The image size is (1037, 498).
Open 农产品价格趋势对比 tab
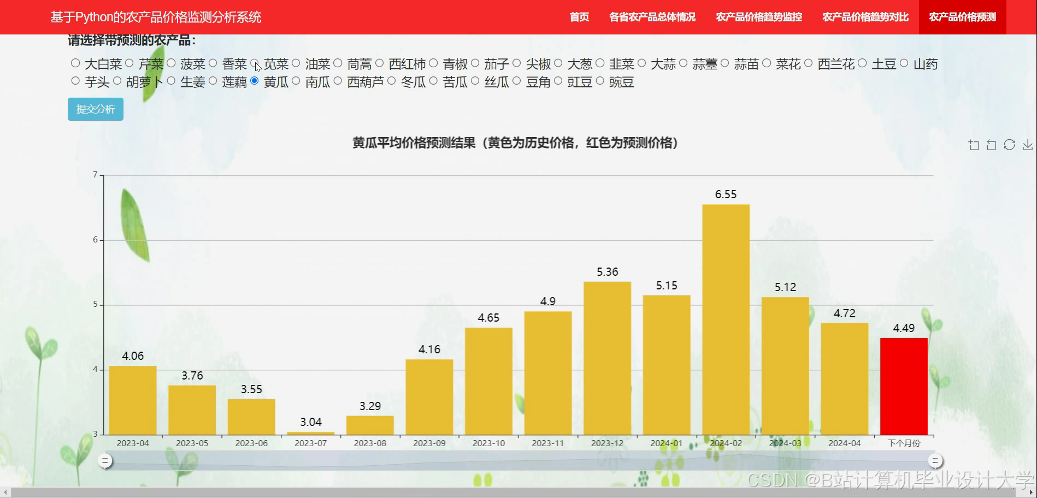pyautogui.click(x=865, y=17)
